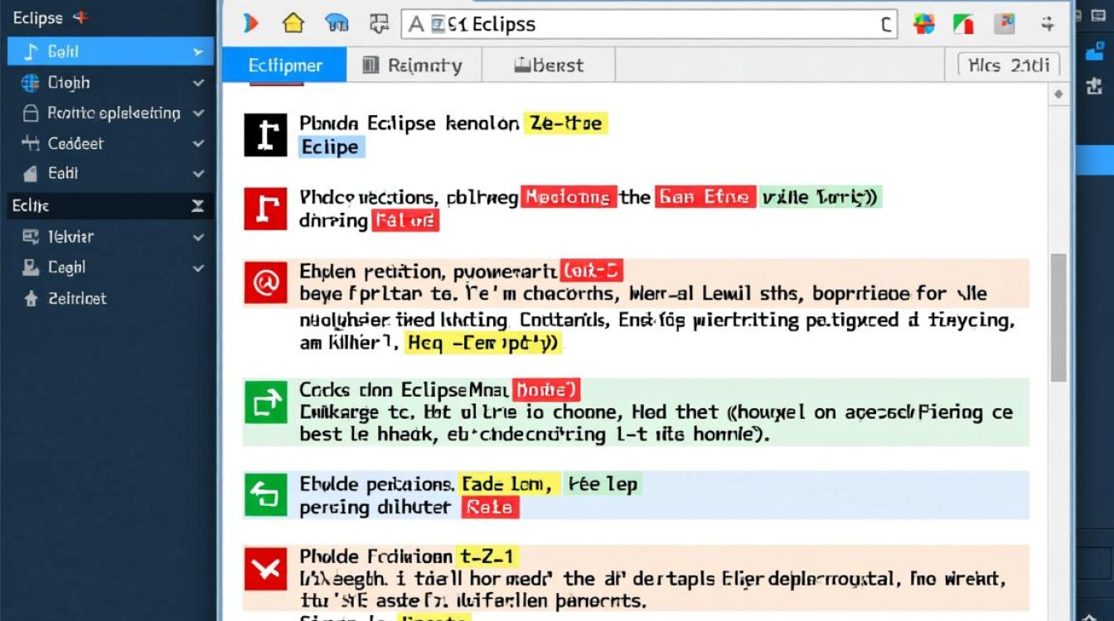Image resolution: width=1114 pixels, height=621 pixels.
Task: Click the red Rela tag
Action: click(490, 508)
